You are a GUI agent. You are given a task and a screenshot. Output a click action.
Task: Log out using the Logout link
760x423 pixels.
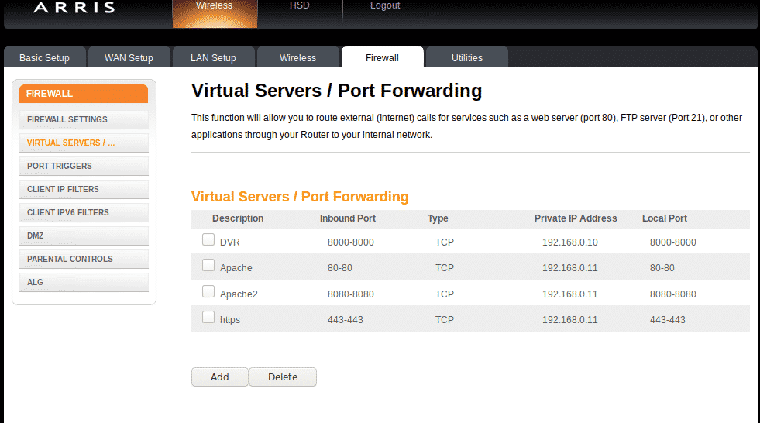click(x=385, y=6)
